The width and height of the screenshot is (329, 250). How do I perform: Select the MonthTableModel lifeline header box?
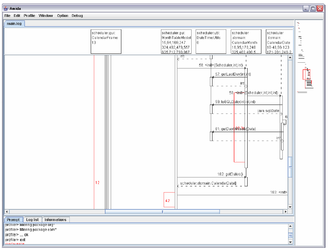[176, 42]
